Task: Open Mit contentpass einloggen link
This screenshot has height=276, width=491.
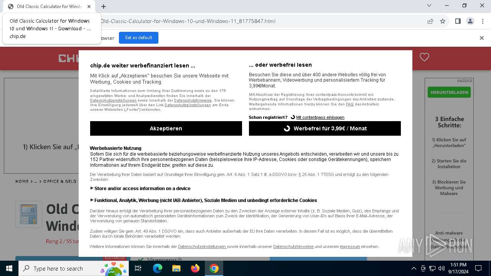Action: (x=320, y=117)
